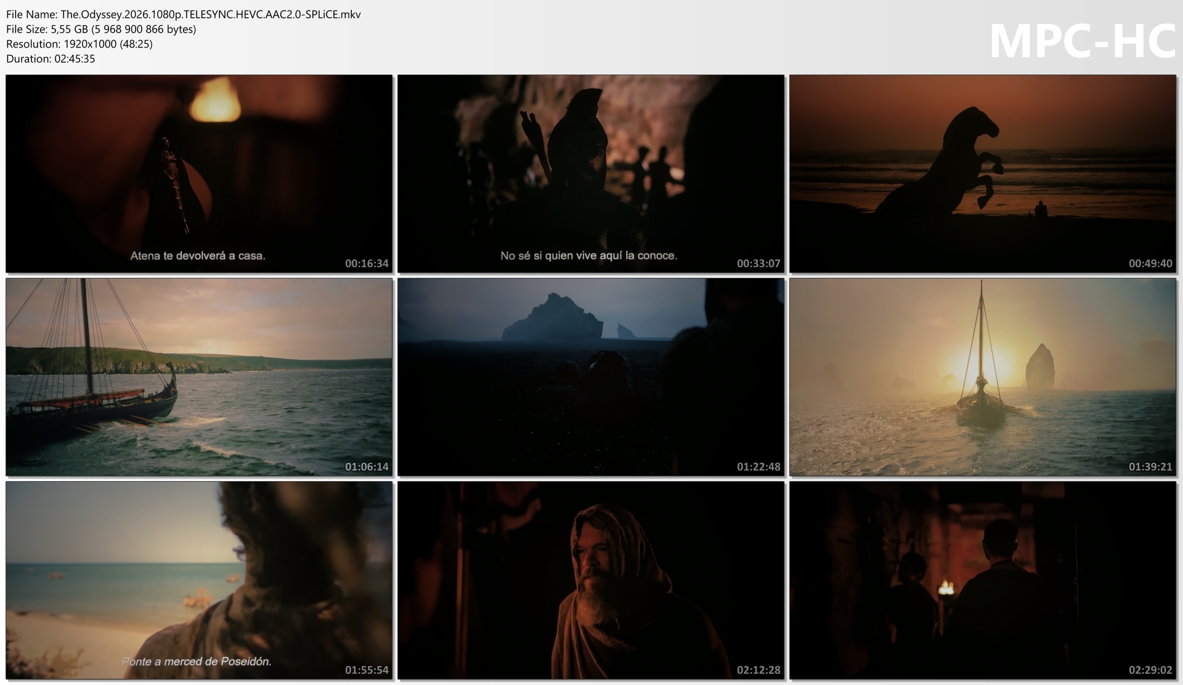Click the Duration line reading 02:45:35
Viewport: 1183px width, 685px height.
tap(51, 59)
